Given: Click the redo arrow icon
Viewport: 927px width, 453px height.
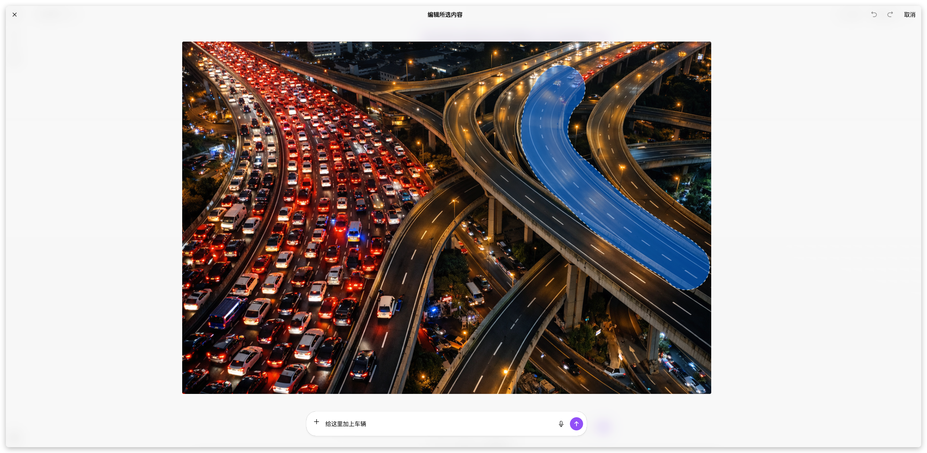Looking at the screenshot, I should pyautogui.click(x=890, y=15).
